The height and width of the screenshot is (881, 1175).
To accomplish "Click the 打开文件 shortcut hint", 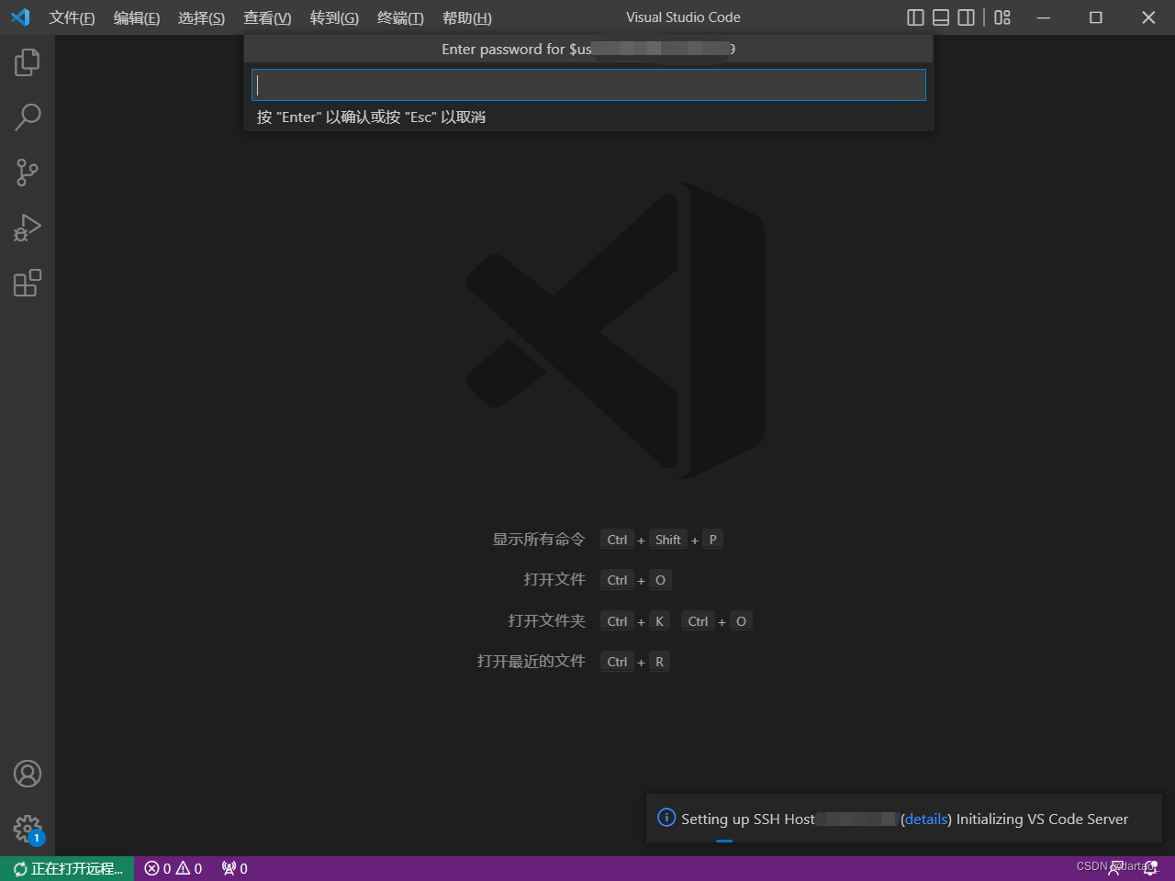I will 554,580.
